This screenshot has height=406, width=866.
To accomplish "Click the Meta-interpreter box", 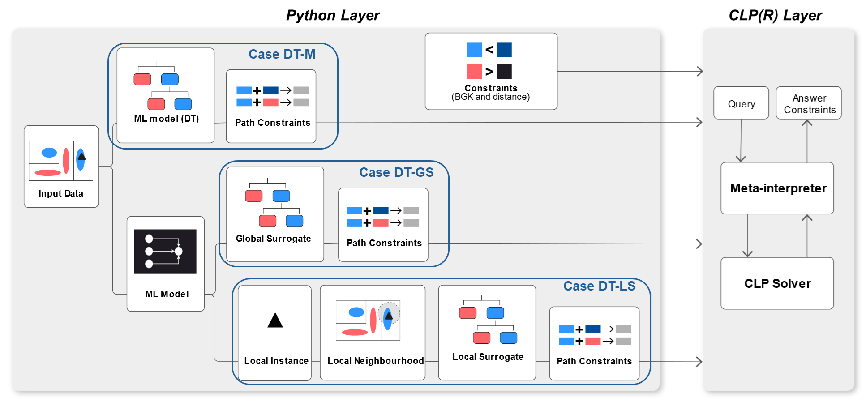I will pos(777,188).
